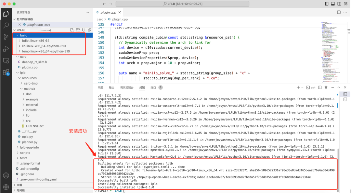351x193 pixels.
Task: Collapse the LPLB workspace section
Action: coord(14,30)
